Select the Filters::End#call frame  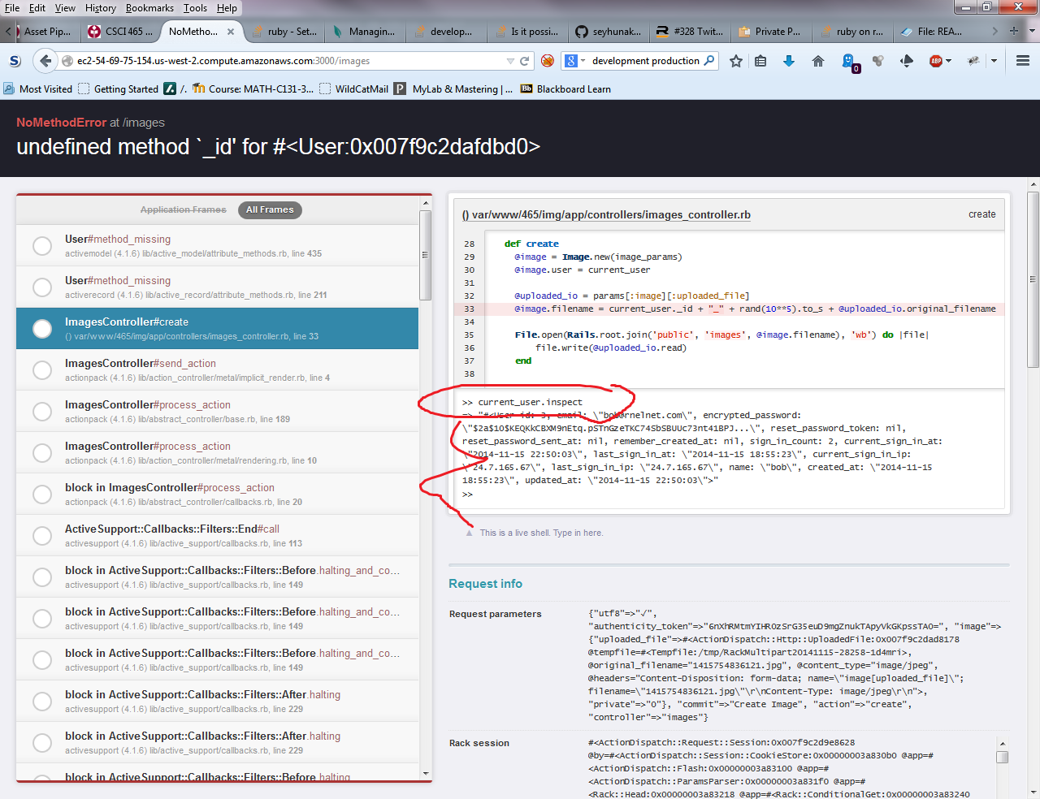pos(218,535)
